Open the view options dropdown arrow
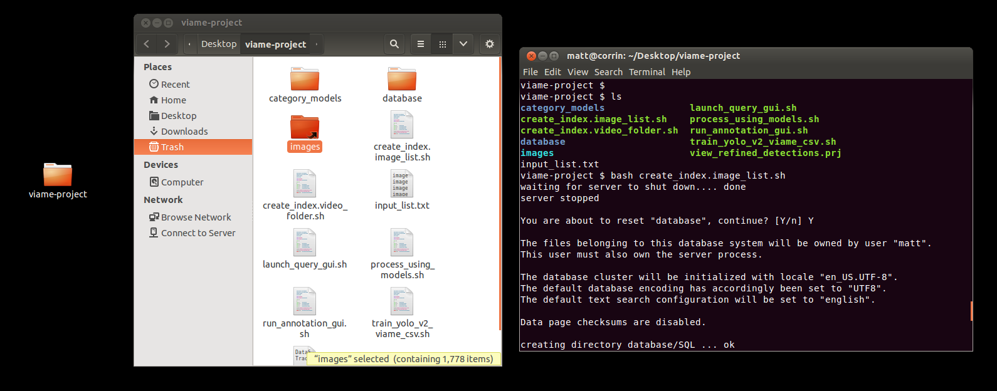997x391 pixels. point(463,44)
